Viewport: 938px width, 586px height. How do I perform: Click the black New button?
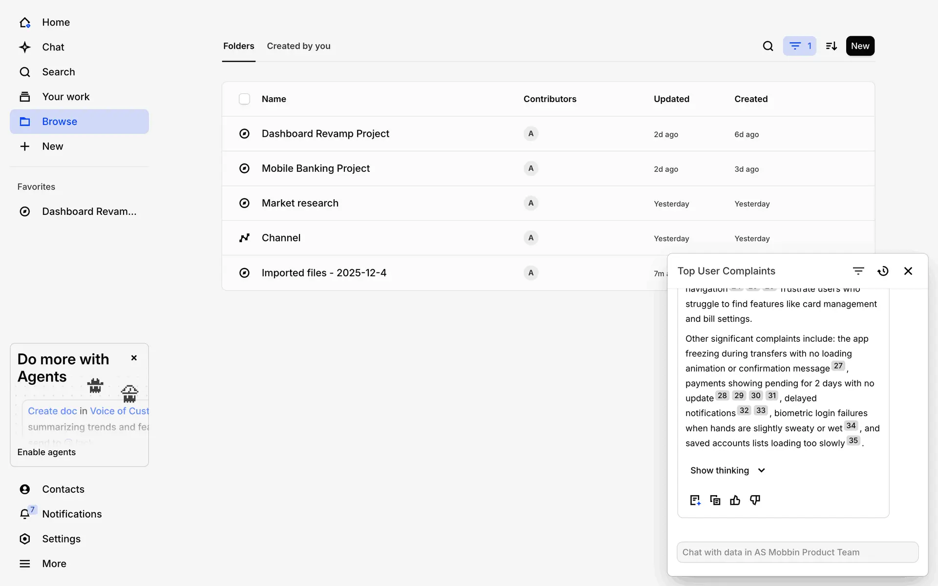pos(860,46)
